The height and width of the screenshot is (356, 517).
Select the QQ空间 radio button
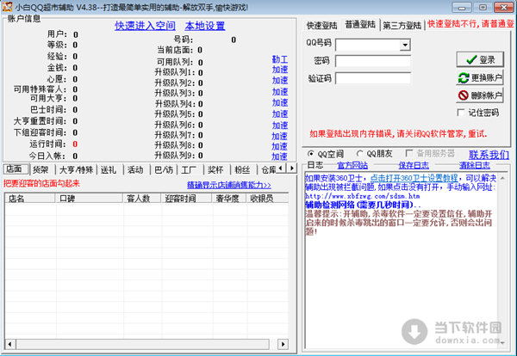pyautogui.click(x=310, y=154)
